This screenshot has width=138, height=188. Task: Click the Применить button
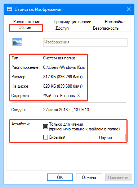coord(118,177)
